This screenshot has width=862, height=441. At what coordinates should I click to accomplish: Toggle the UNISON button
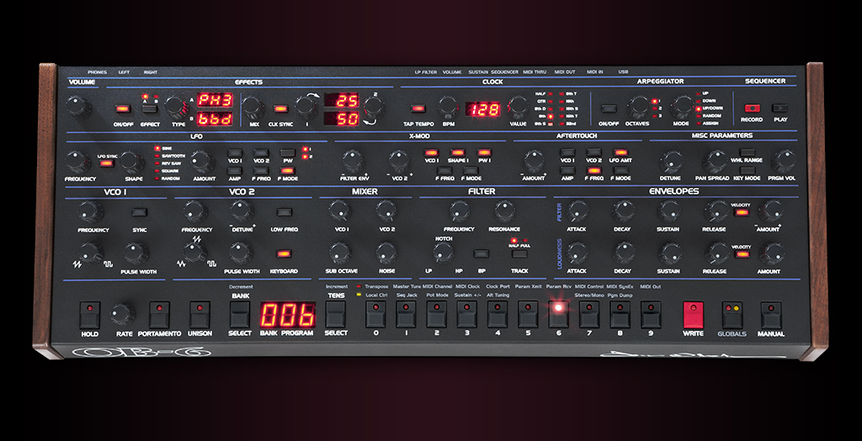[x=200, y=314]
